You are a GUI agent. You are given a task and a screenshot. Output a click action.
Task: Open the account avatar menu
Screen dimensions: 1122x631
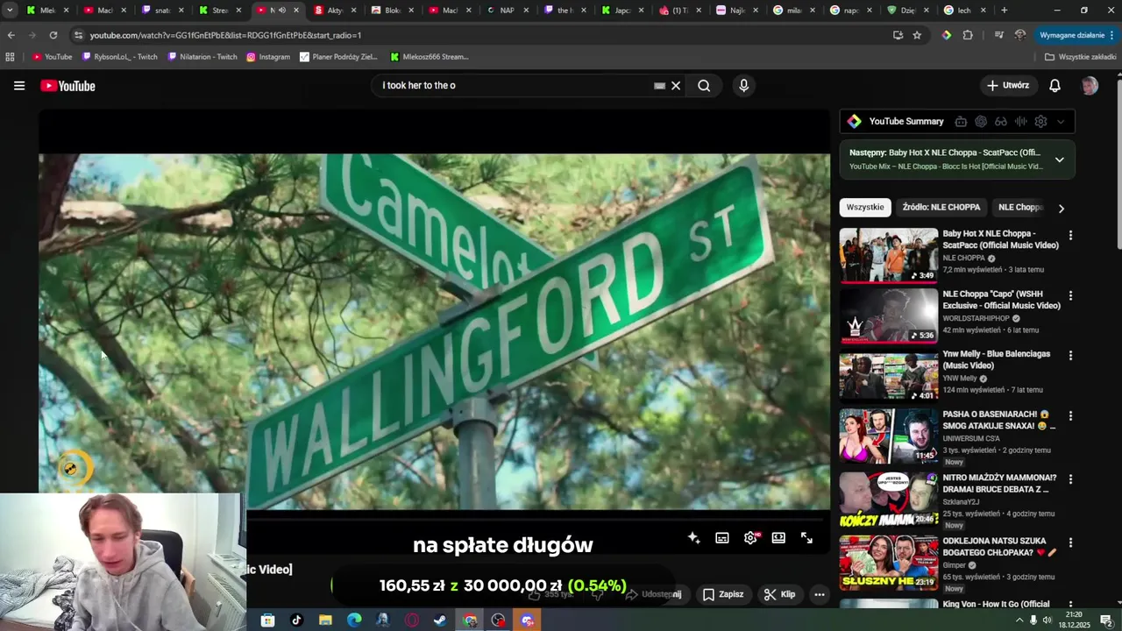(x=1090, y=86)
